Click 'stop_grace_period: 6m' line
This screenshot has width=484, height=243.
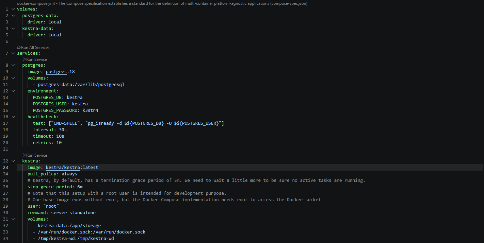55,187
